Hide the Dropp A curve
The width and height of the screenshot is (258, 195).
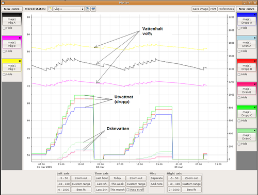[x=239, y=28]
